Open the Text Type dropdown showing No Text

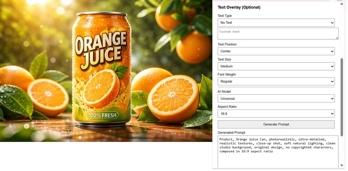click(x=276, y=23)
